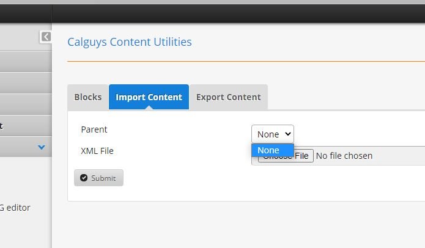Click the Parent field label
Viewport: 425px width, 248px height.
click(94, 129)
